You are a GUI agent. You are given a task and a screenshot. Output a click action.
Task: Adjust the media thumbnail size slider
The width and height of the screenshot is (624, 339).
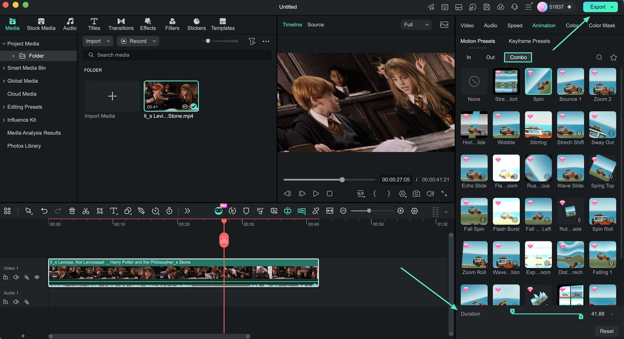coord(220,41)
